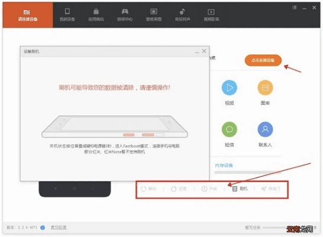The width and height of the screenshot is (323, 237).
Task: Close the 设备刷机 dialog
Action: (204, 51)
